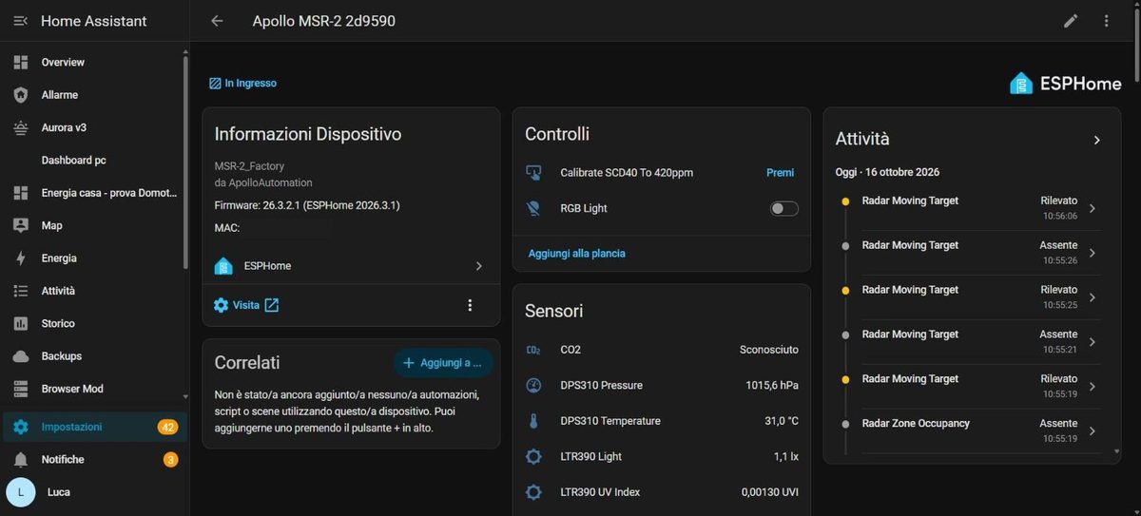Click the In Ingresso area link
Screen dimensions: 1141x516
243,84
